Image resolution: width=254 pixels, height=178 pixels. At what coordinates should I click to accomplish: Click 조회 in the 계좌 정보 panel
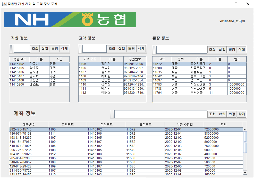(x=212, y=114)
